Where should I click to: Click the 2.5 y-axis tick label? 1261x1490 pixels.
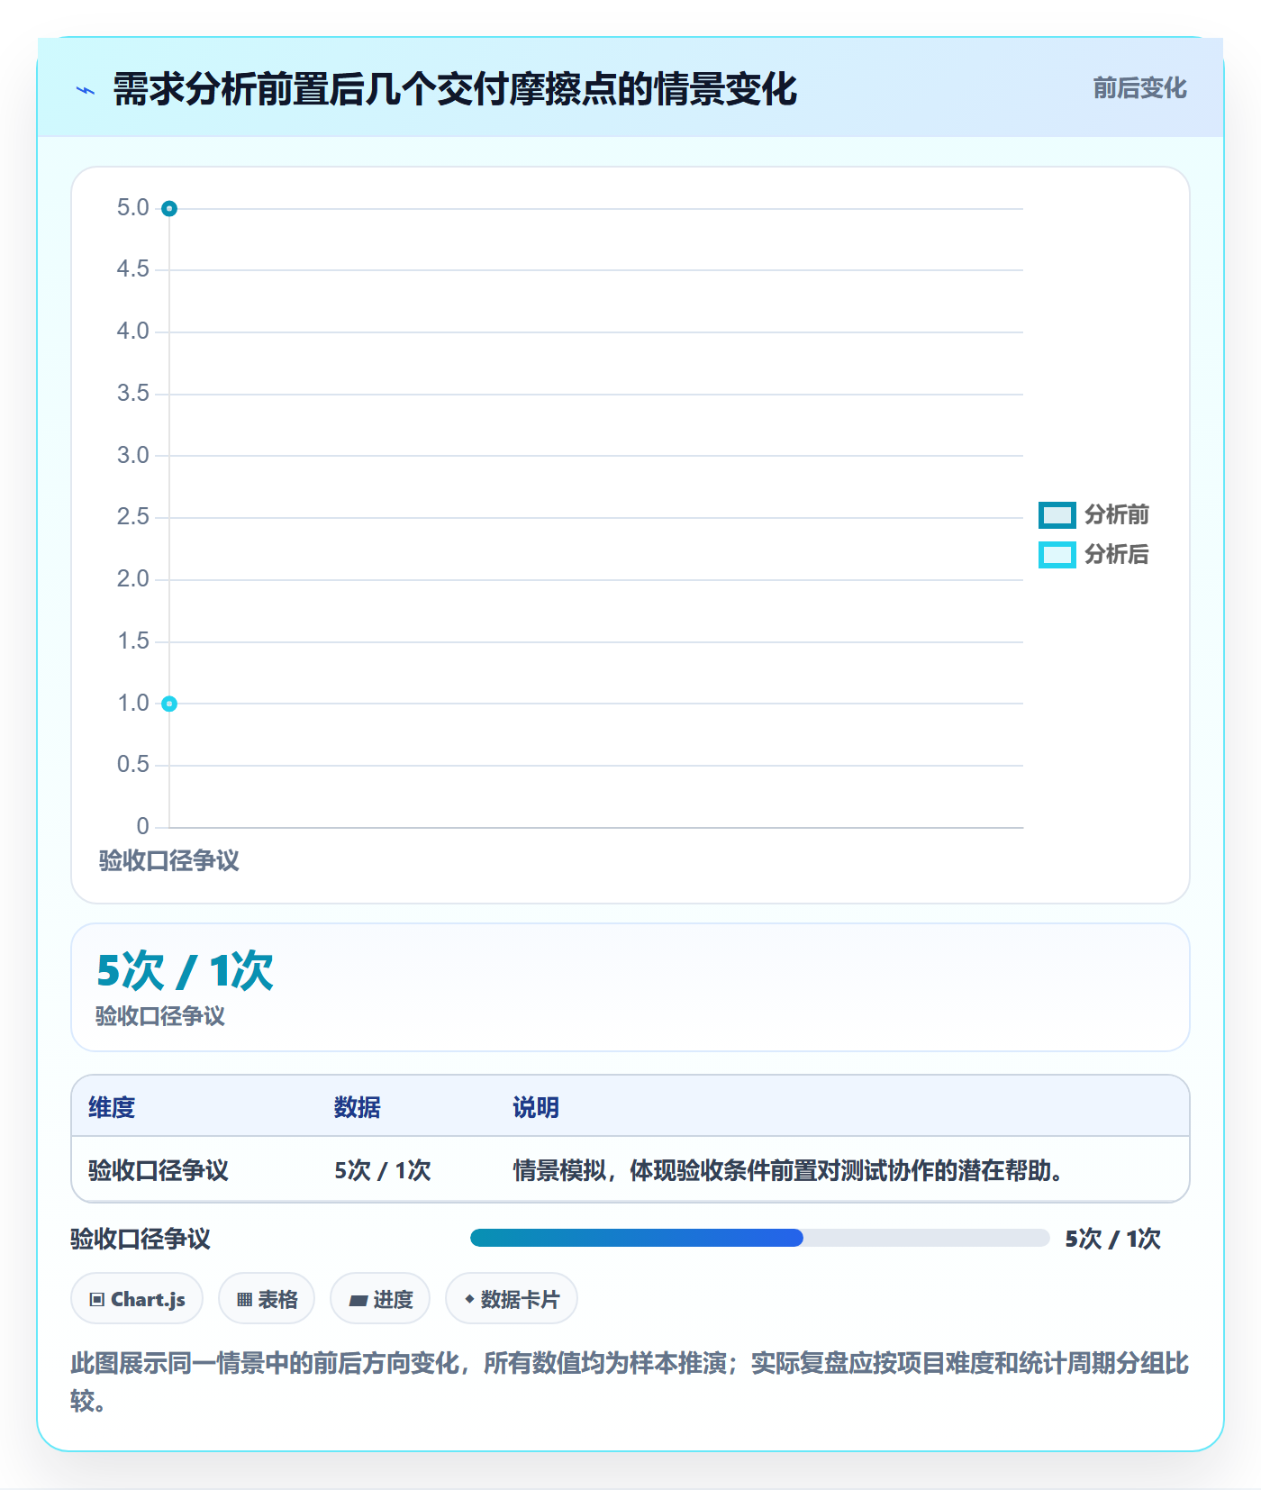pos(133,517)
